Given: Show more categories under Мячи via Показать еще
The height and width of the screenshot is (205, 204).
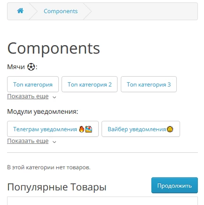Looking at the screenshot, I should pyautogui.click(x=28, y=96).
